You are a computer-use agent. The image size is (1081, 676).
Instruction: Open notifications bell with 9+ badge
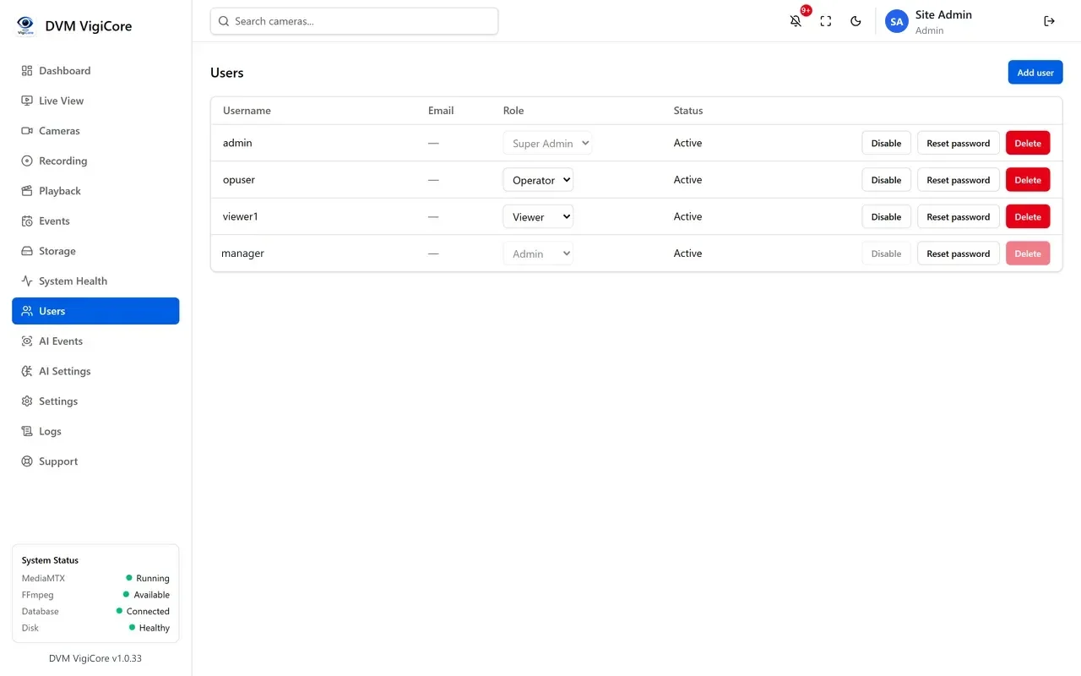coord(796,21)
